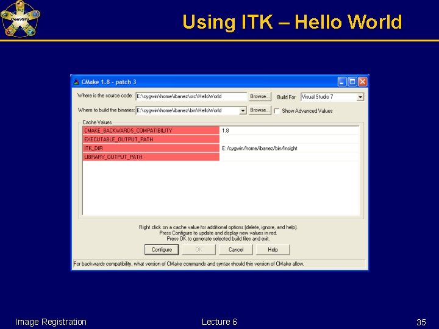This screenshot has height=329, width=439.
Task: Select LIBRARY_OUTPUT_PATH cache entry
Action: pos(151,157)
